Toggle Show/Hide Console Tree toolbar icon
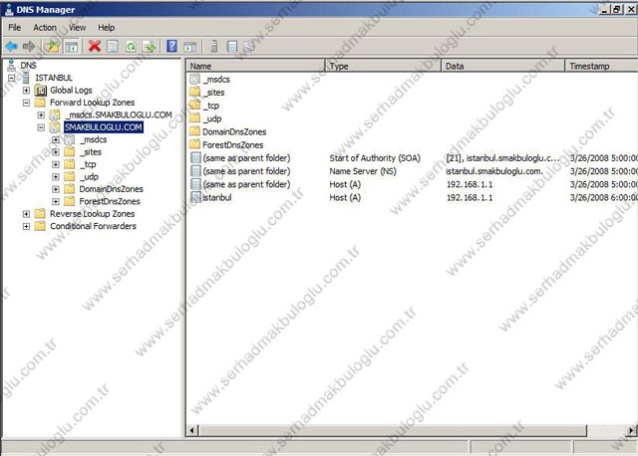This screenshot has width=638, height=456. pyautogui.click(x=72, y=47)
